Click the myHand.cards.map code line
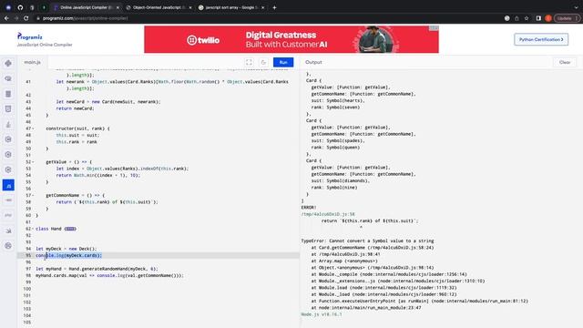 pos(109,275)
